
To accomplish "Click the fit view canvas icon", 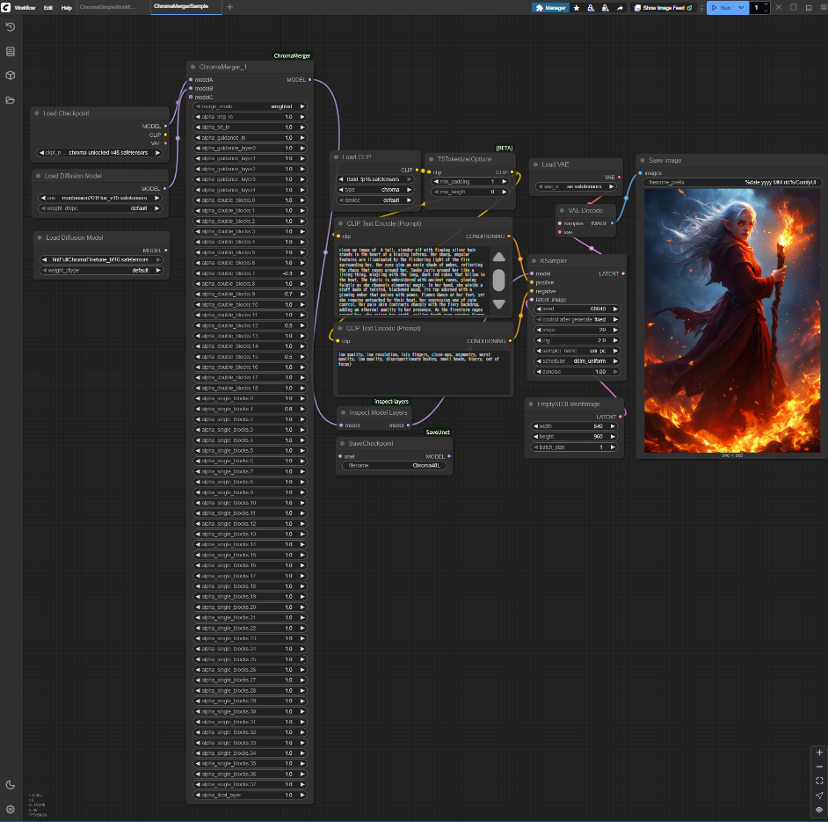I will point(819,781).
